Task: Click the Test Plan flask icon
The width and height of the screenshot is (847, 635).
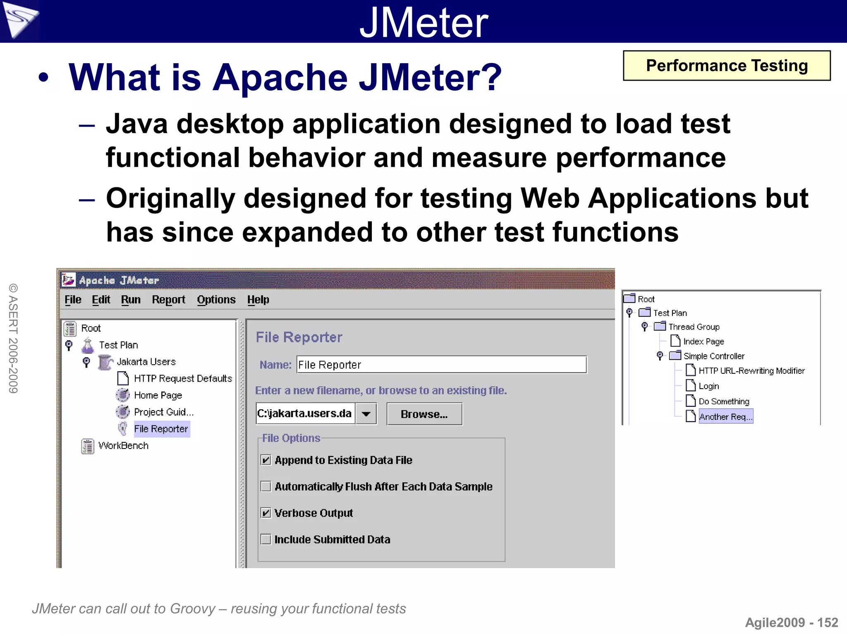Action: pos(88,345)
